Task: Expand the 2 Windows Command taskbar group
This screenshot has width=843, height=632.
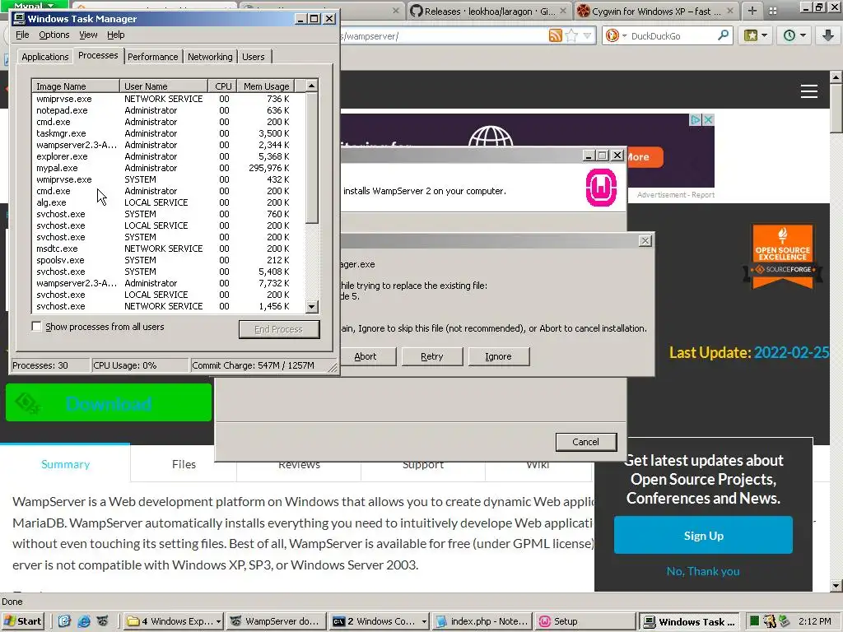Action: tap(380, 621)
